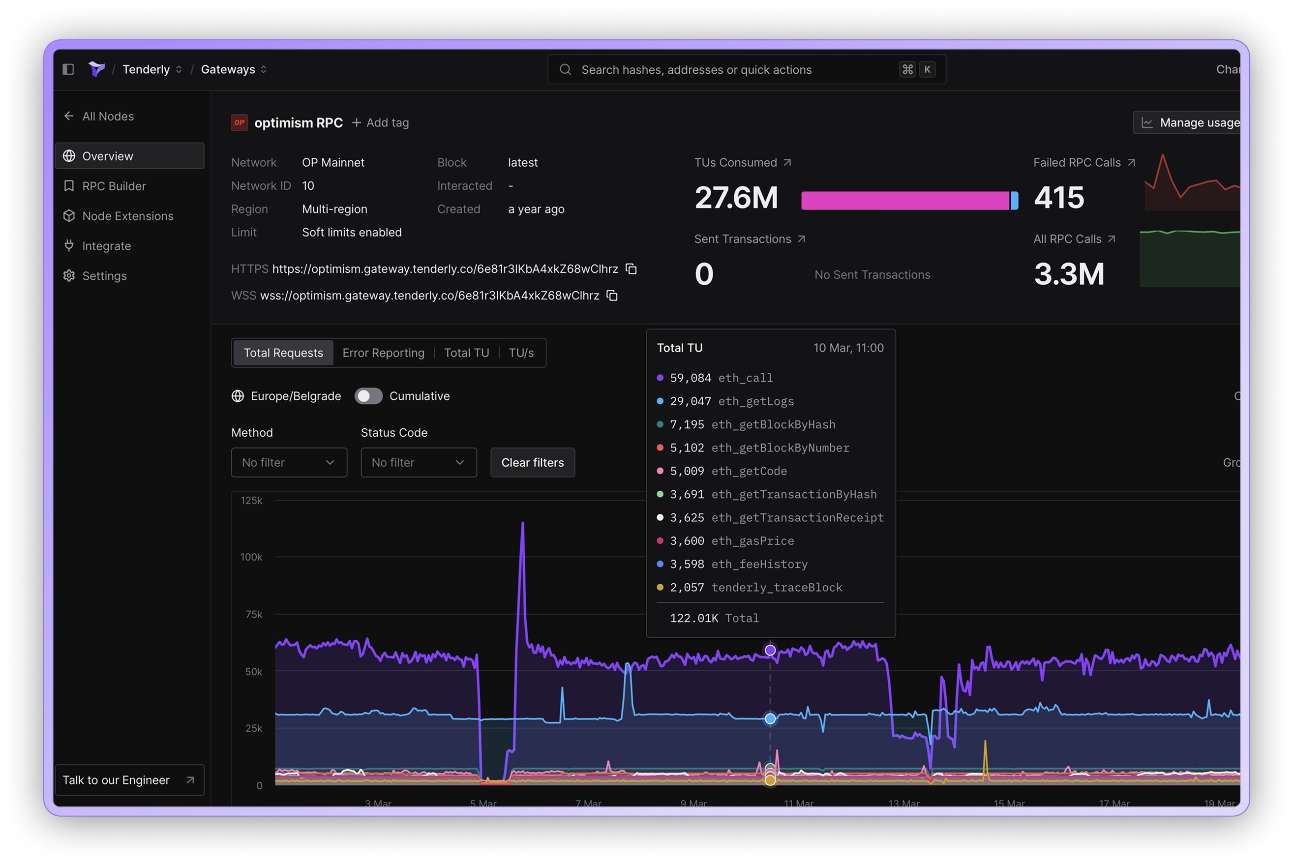Image resolution: width=1294 pixels, height=864 pixels.
Task: Open Sent Transactions arrow link
Action: [802, 239]
